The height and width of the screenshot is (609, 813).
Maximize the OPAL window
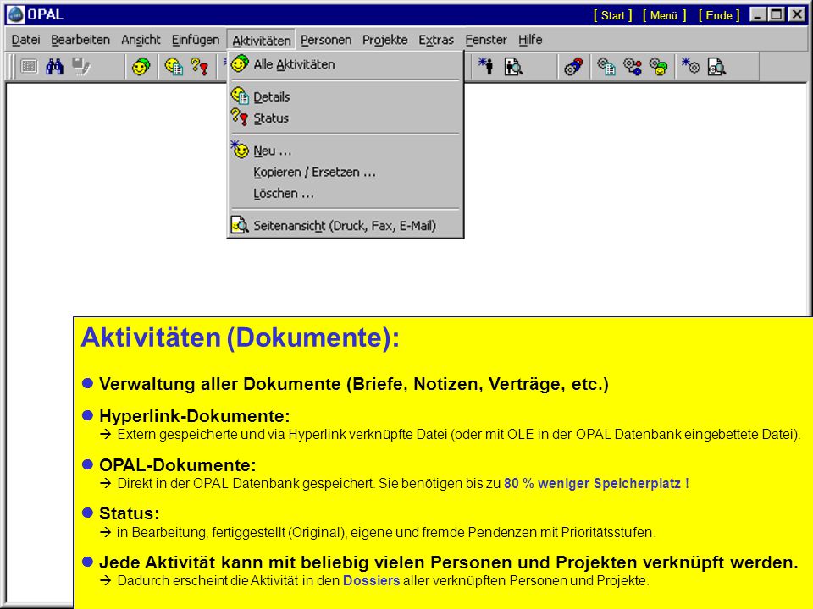click(777, 15)
